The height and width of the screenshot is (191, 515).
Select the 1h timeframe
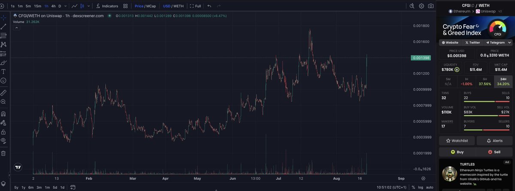[46, 6]
